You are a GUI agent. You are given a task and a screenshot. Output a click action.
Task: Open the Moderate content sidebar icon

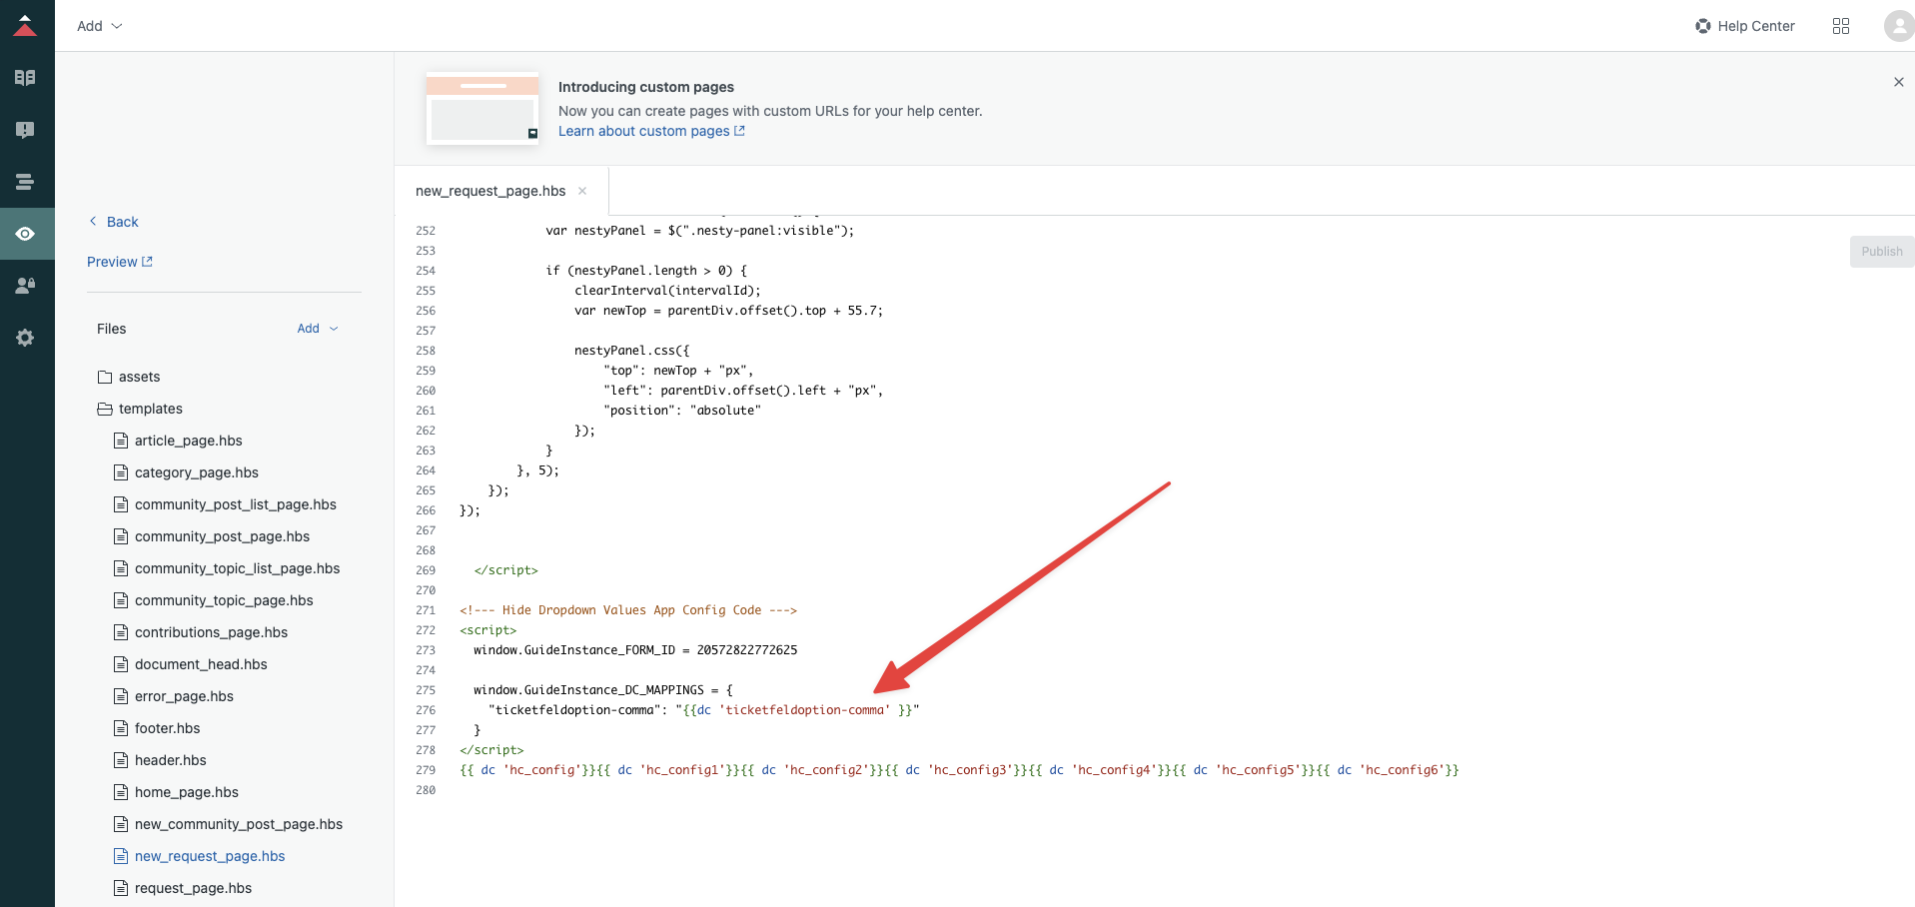[x=26, y=130]
